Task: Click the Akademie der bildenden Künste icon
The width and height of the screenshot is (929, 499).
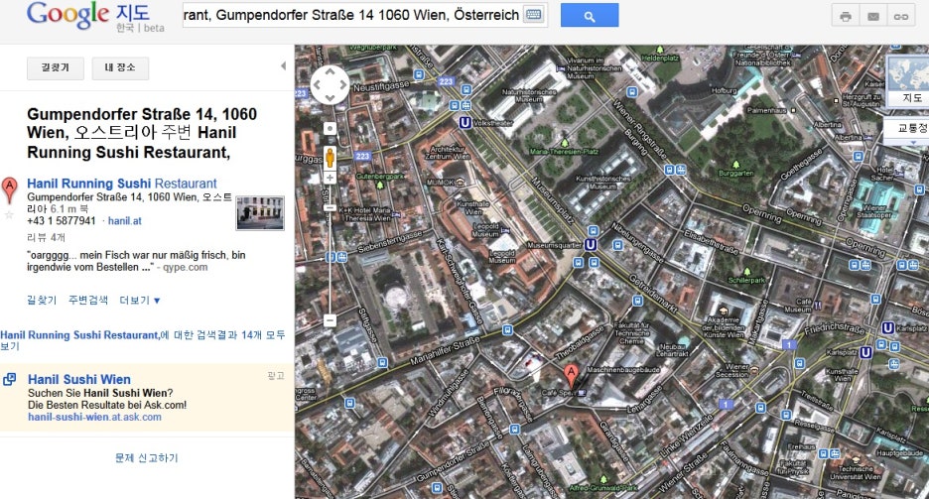Action: click(724, 311)
